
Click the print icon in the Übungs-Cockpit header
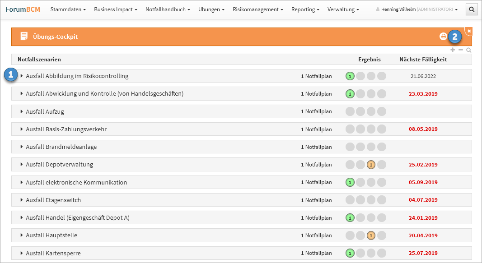(x=443, y=37)
